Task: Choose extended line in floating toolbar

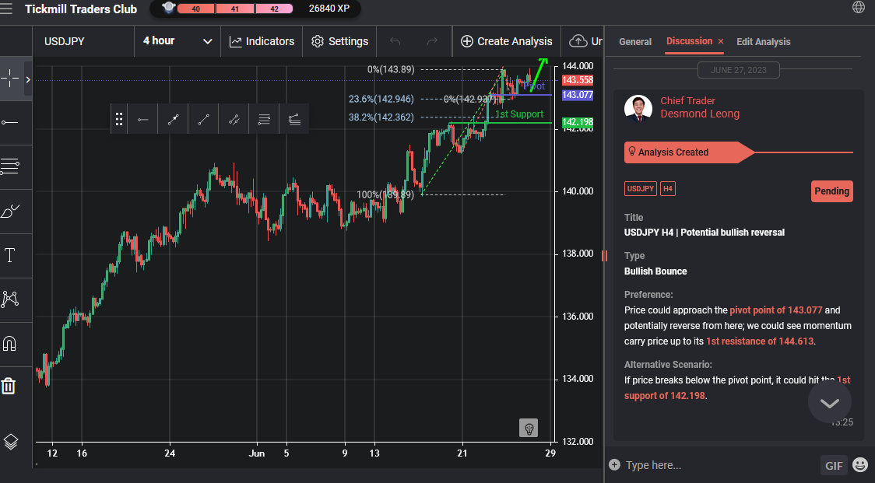Action: [x=234, y=119]
